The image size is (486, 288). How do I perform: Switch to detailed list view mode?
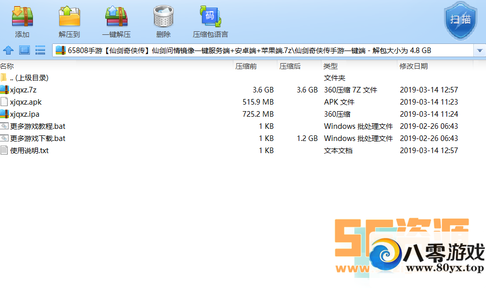[x=40, y=50]
